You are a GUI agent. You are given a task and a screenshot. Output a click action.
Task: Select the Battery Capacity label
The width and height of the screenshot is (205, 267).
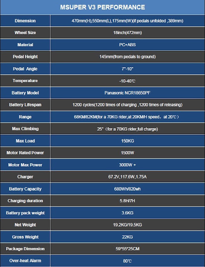click(x=25, y=189)
